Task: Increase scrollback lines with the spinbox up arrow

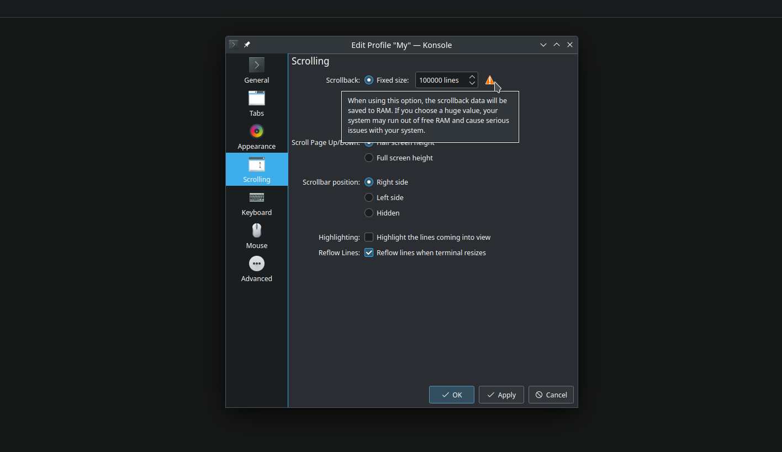Action: pos(472,77)
